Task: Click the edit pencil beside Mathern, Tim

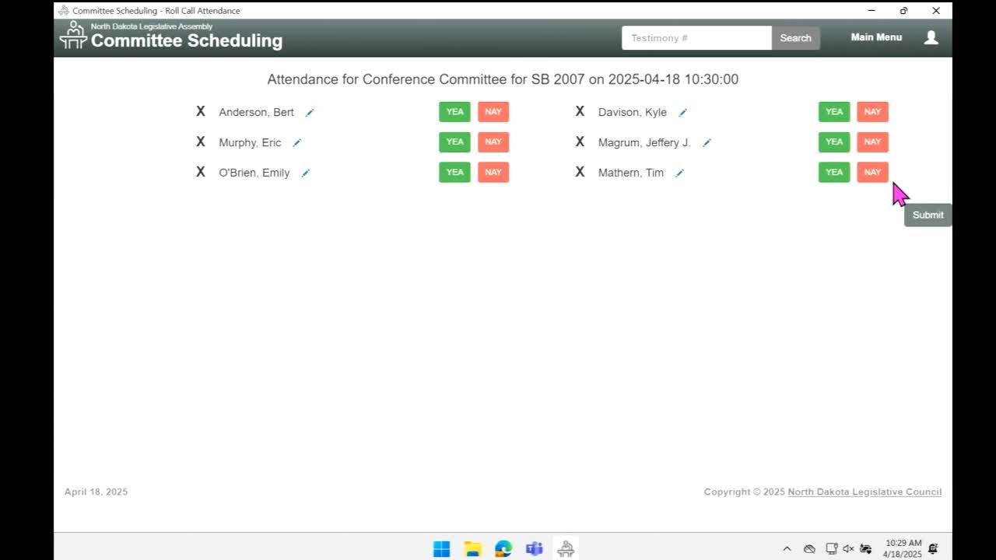Action: pos(679,173)
